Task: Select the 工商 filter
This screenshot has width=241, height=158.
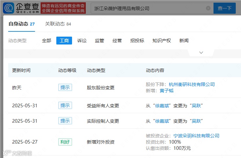Action: (x=64, y=41)
